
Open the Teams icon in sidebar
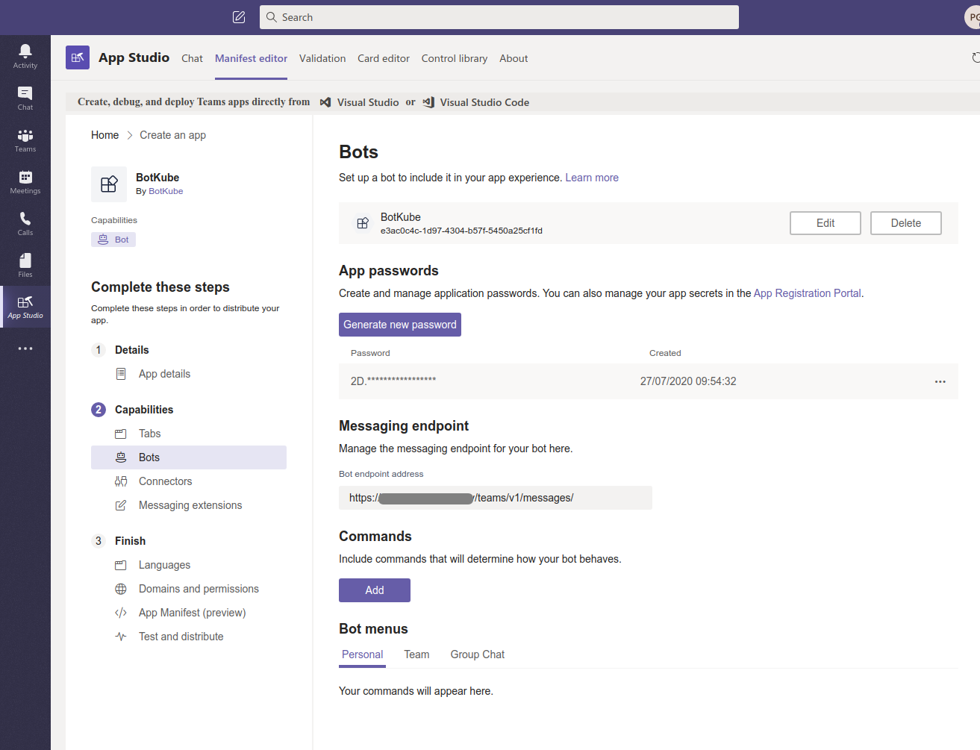point(25,140)
